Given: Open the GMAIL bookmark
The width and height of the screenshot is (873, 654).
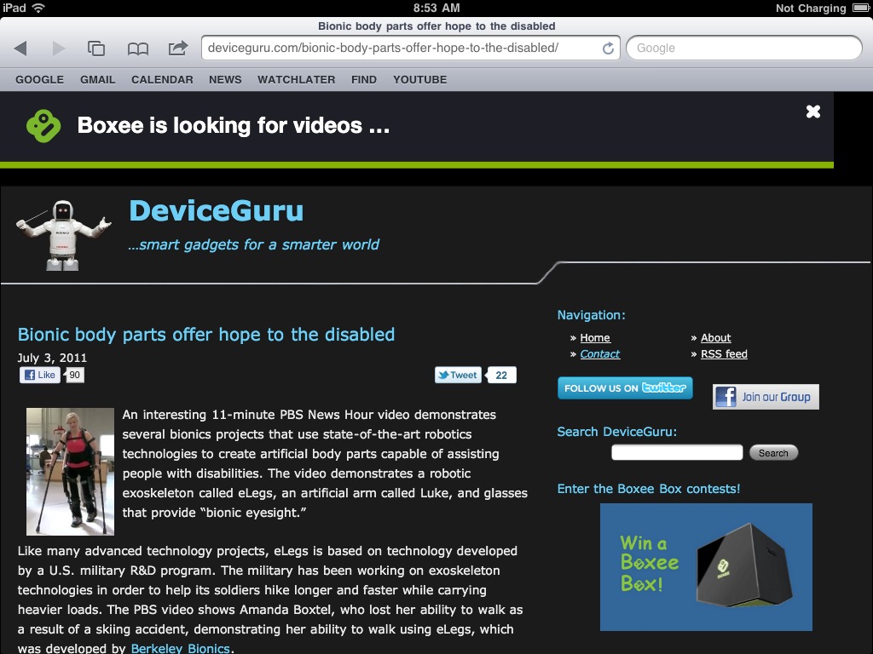Looking at the screenshot, I should coord(97,79).
